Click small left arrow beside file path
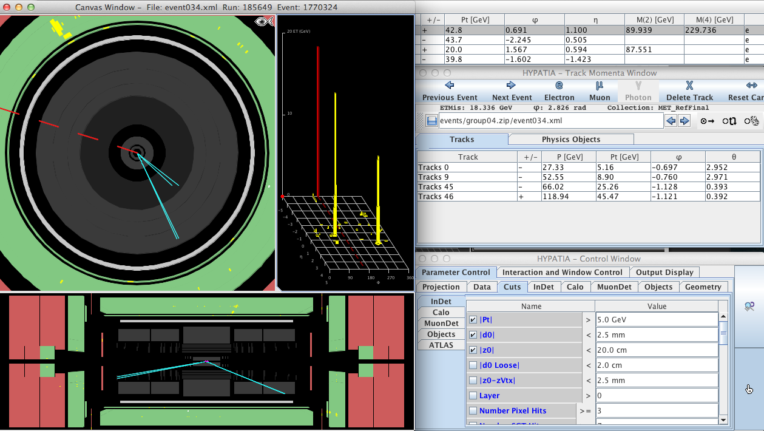The image size is (764, 431). [671, 121]
